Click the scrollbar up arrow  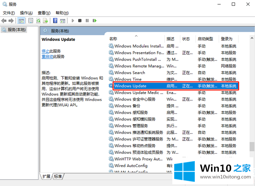(252, 38)
